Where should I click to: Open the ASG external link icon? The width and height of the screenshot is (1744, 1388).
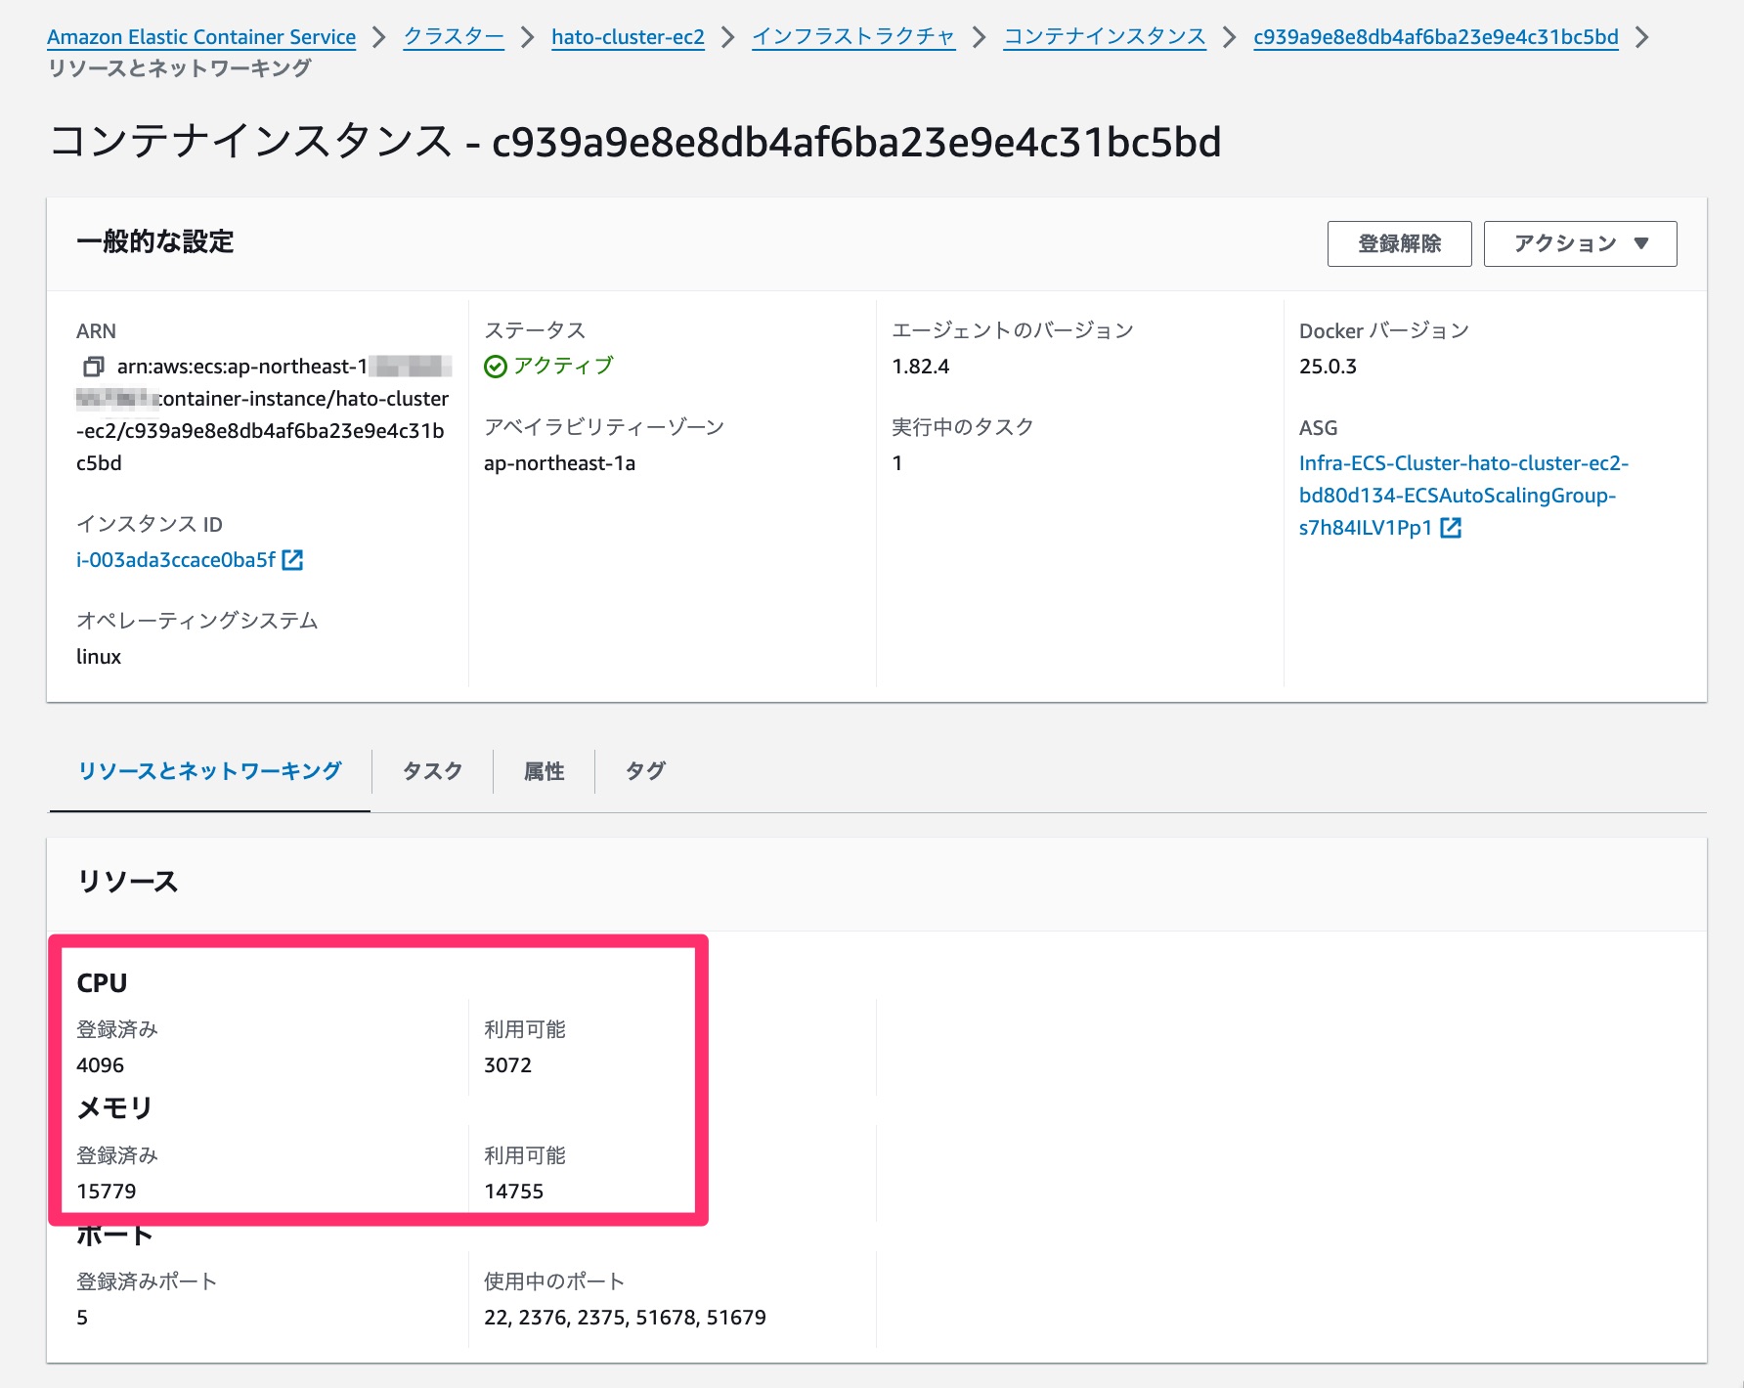1455,528
